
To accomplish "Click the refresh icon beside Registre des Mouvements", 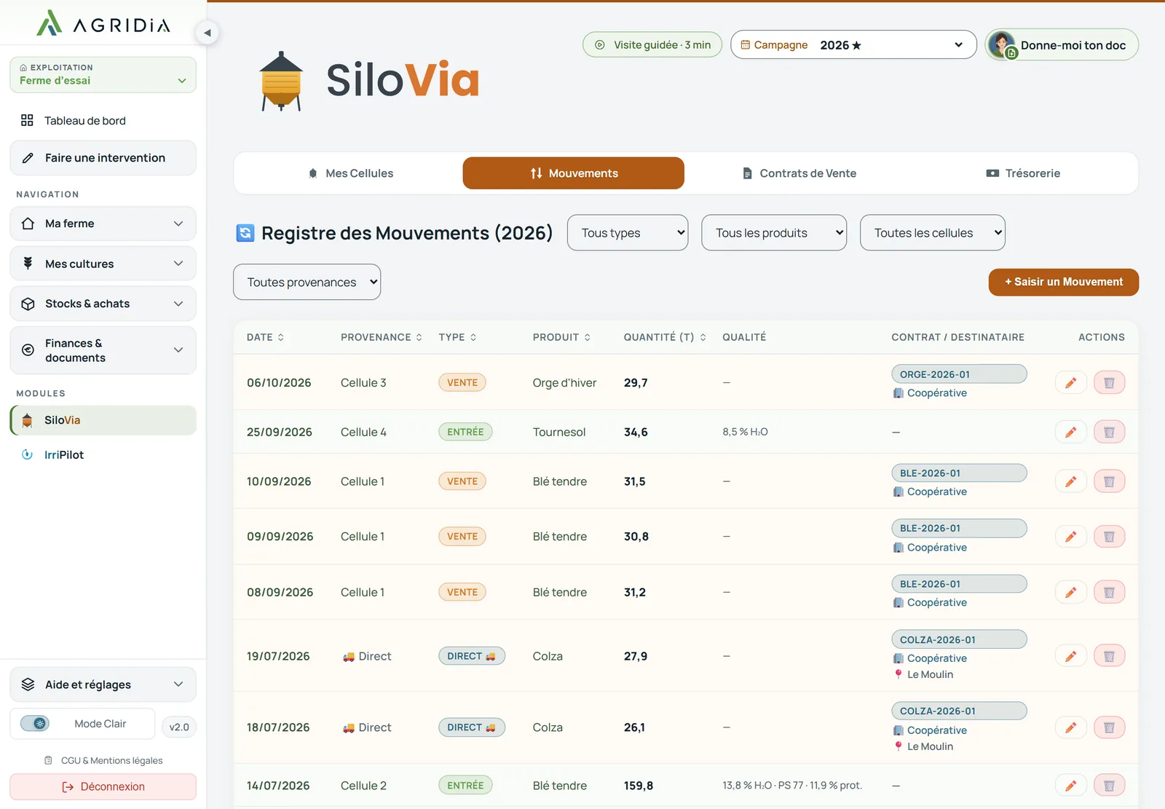I will click(245, 233).
